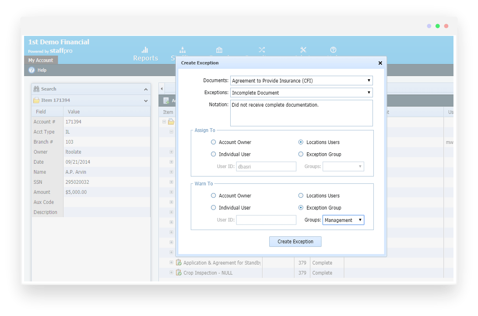Open the Reports bar chart icon
This screenshot has width=478, height=316.
coord(145,50)
